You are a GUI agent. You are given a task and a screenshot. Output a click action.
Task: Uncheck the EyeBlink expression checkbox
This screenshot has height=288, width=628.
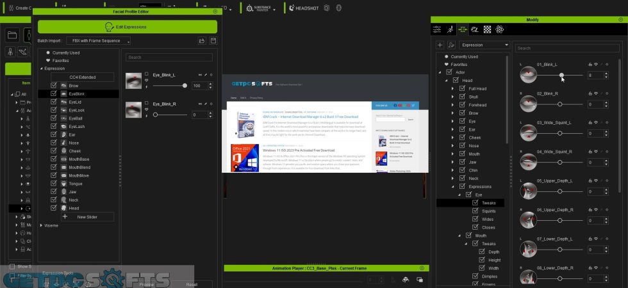(54, 93)
